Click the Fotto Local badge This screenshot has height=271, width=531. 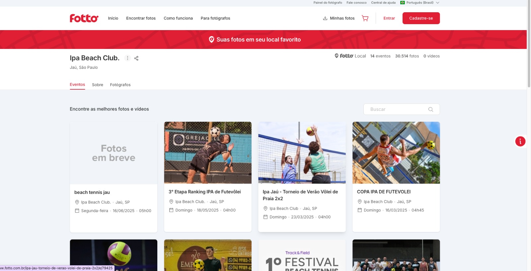[350, 56]
